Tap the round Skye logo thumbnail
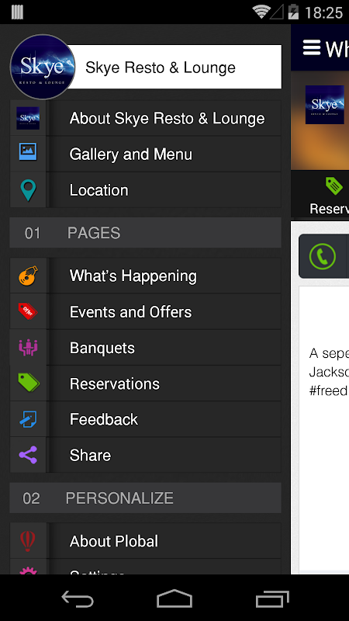 pyautogui.click(x=43, y=67)
